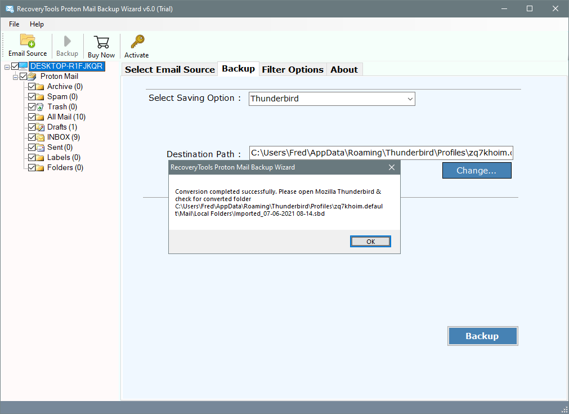Viewport: 569px width, 414px height.
Task: Click the Folders folder icon
Action: pyautogui.click(x=40, y=168)
